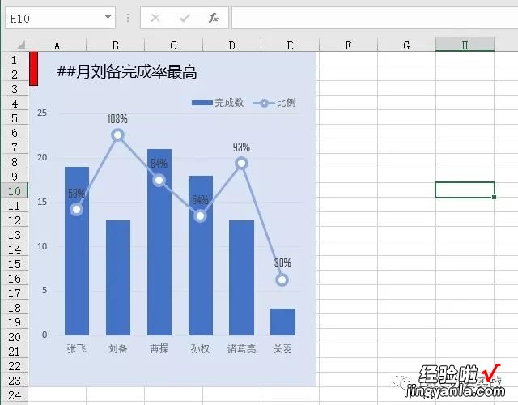This screenshot has width=518, height=405.
Task: Click the line marker for 关羽
Action: click(x=282, y=280)
